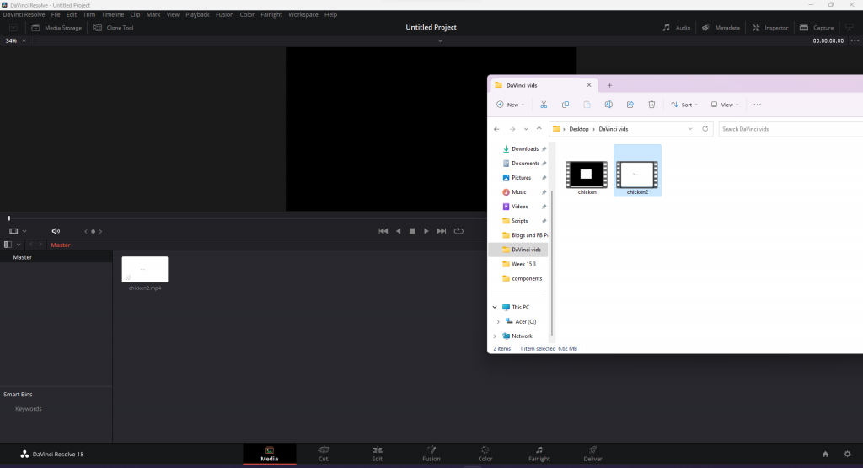Image resolution: width=863 pixels, height=468 pixels.
Task: Click the Search DaVinci vids field
Action: [x=791, y=129]
